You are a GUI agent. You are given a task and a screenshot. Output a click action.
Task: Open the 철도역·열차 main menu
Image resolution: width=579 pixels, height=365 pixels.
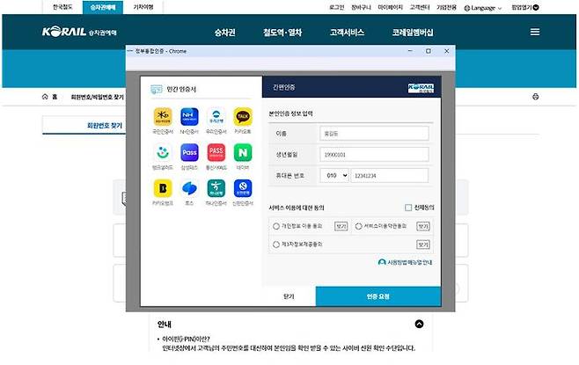tap(282, 33)
